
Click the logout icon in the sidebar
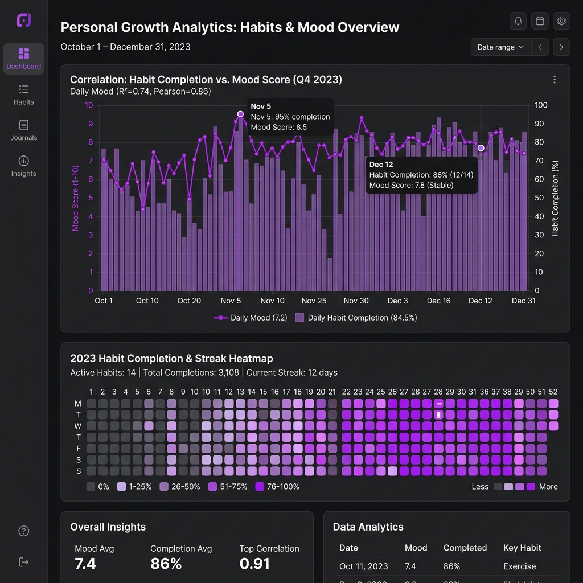click(x=24, y=562)
